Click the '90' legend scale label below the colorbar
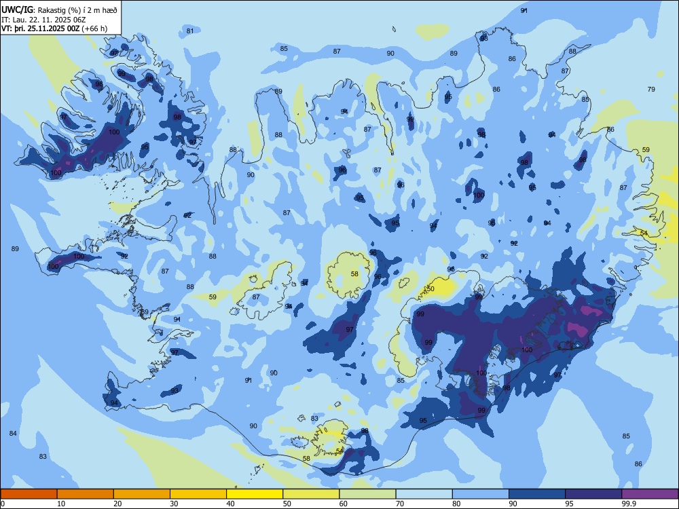The image size is (679, 509). coord(513,504)
